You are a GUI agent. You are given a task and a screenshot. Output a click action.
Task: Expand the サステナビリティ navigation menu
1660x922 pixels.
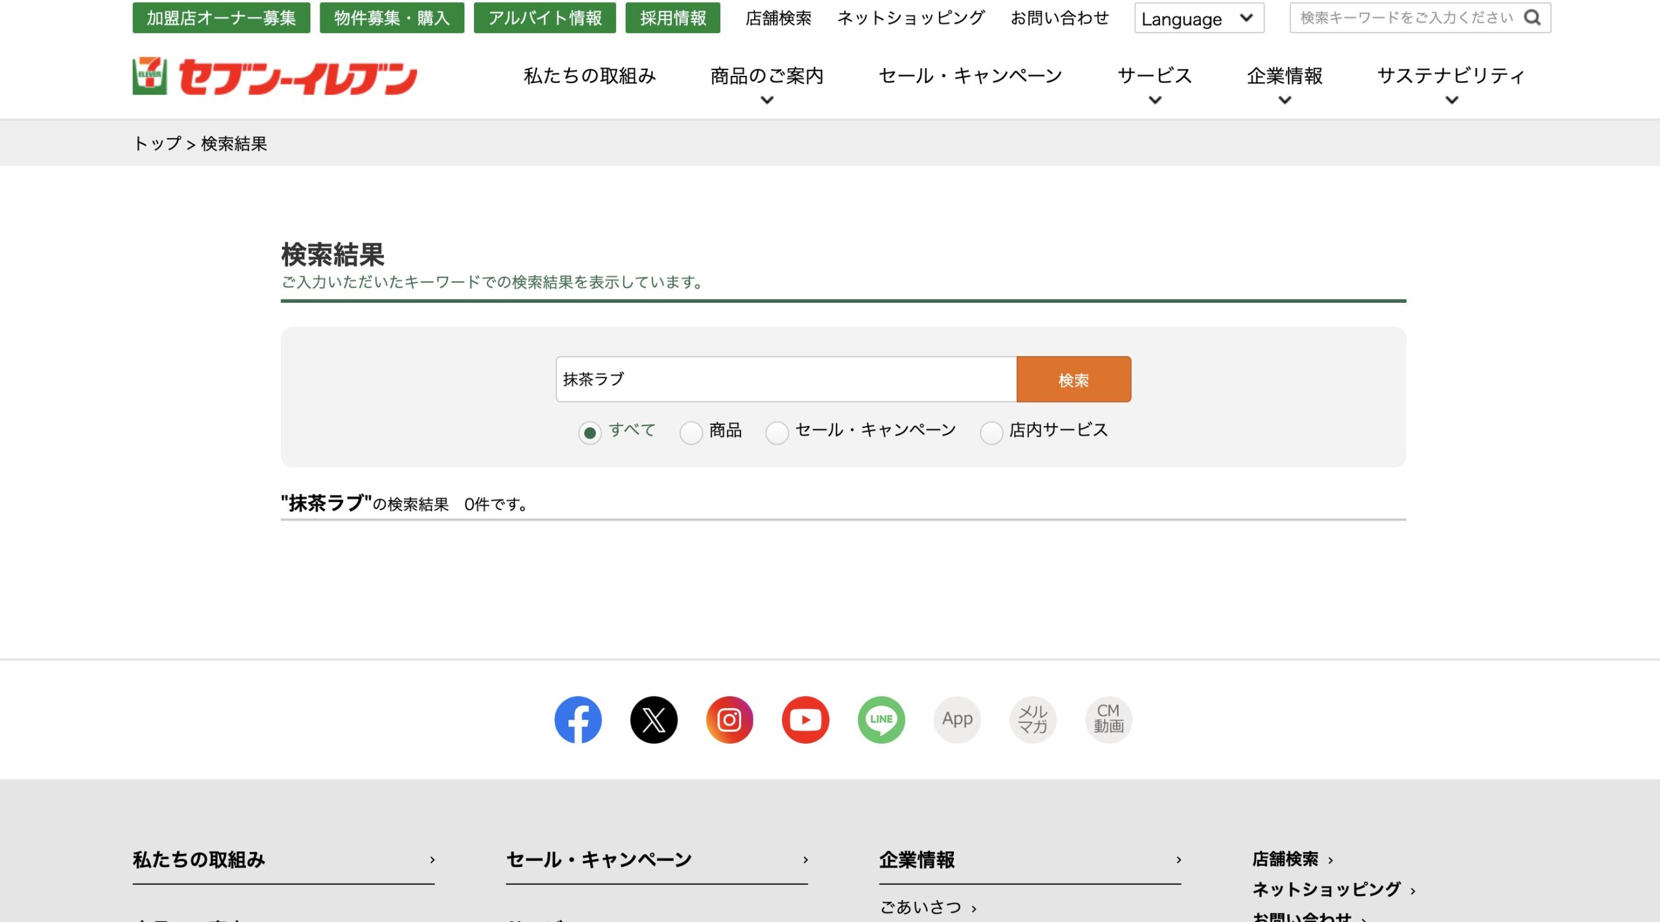click(1452, 77)
